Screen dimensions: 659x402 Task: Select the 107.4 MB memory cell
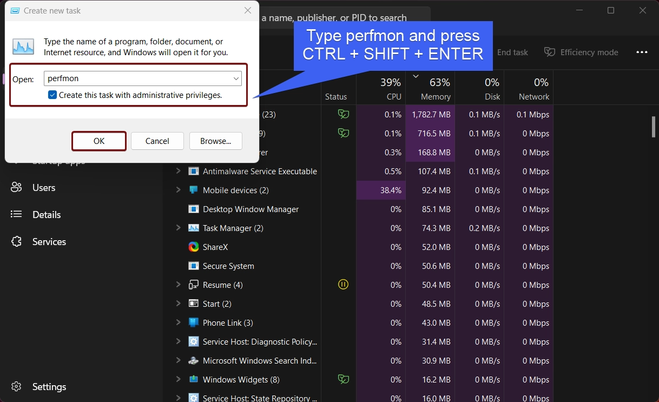430,171
